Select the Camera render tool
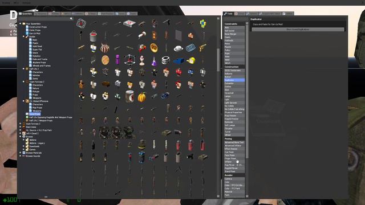Image resolution: width=365 pixels, height=205 pixels. coord(234,179)
